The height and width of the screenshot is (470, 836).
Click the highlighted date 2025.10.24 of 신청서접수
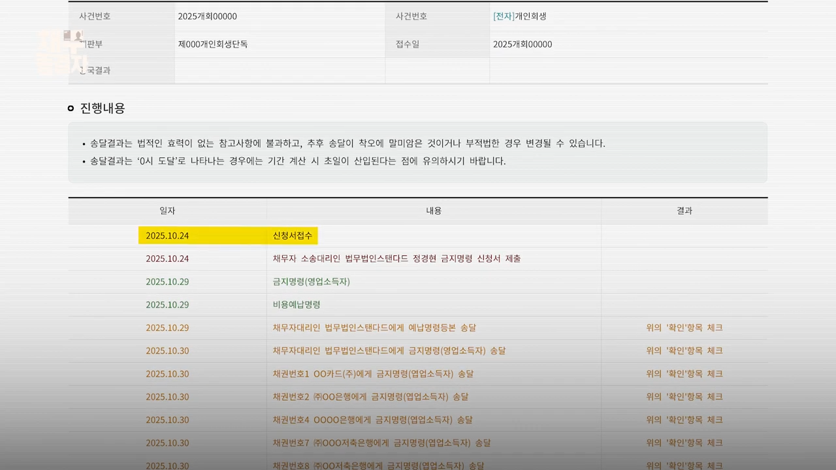pyautogui.click(x=167, y=236)
